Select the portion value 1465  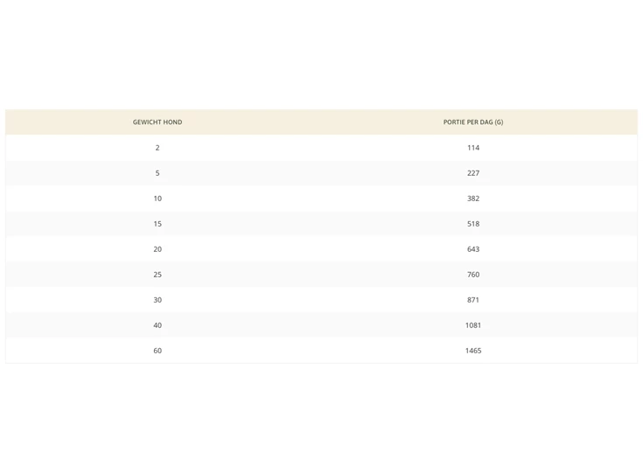pyautogui.click(x=473, y=351)
